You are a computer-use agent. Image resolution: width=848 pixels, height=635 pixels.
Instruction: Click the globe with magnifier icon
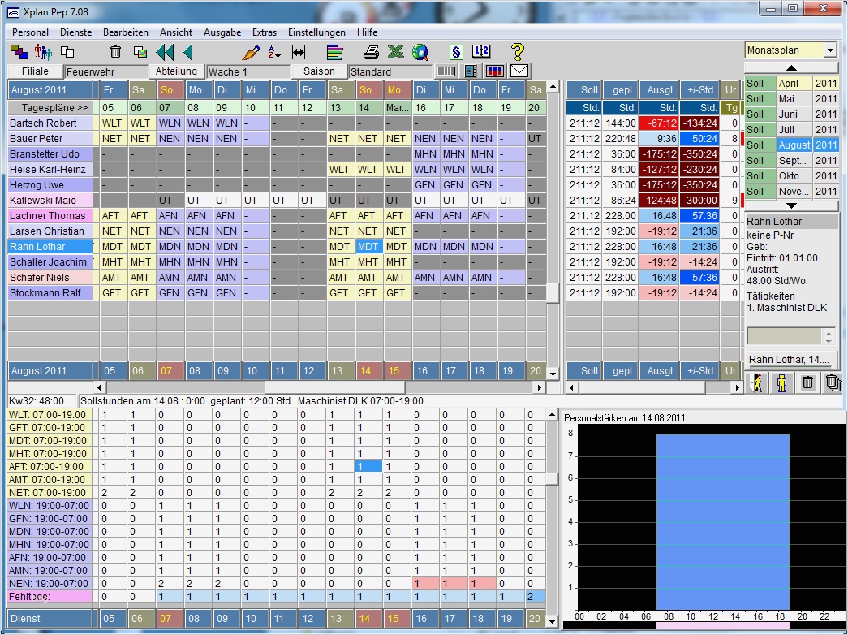click(x=420, y=52)
